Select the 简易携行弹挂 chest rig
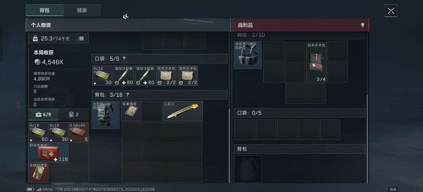 click(248, 55)
